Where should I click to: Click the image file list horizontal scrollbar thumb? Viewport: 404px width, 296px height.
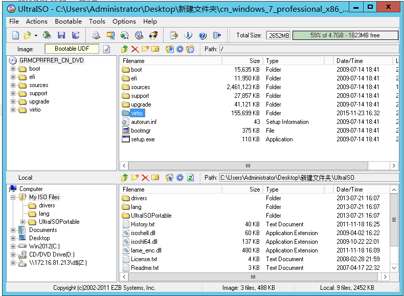248,166
